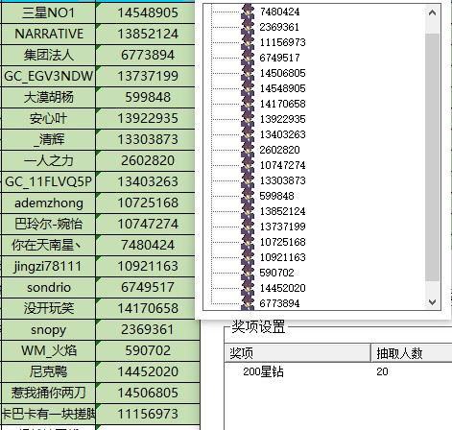The height and width of the screenshot is (430, 452).
Task: Select the cell NARRATIVE
Action: pyautogui.click(x=48, y=34)
